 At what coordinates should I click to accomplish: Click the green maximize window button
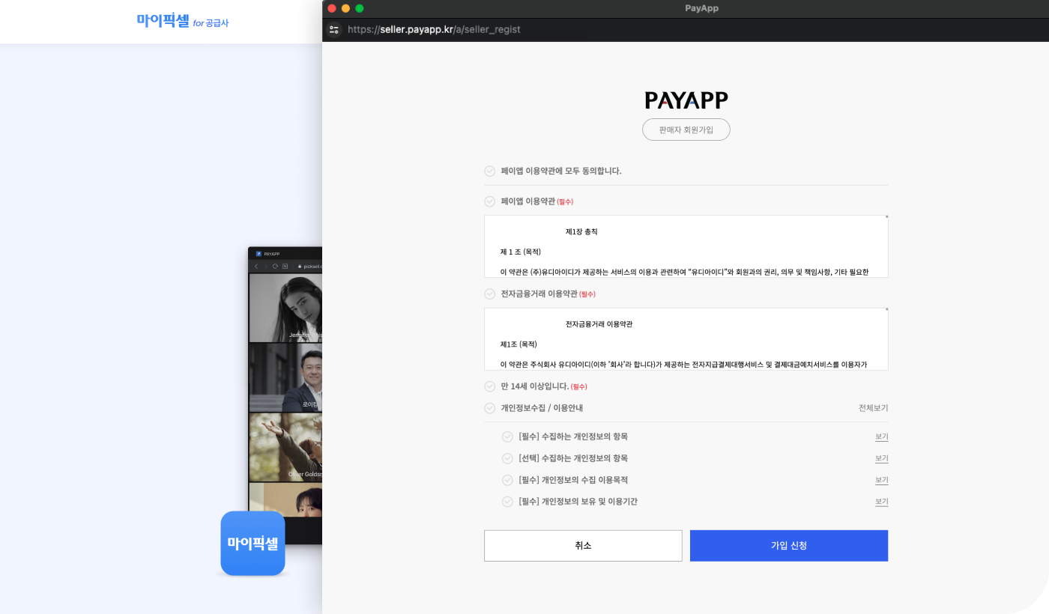[360, 8]
